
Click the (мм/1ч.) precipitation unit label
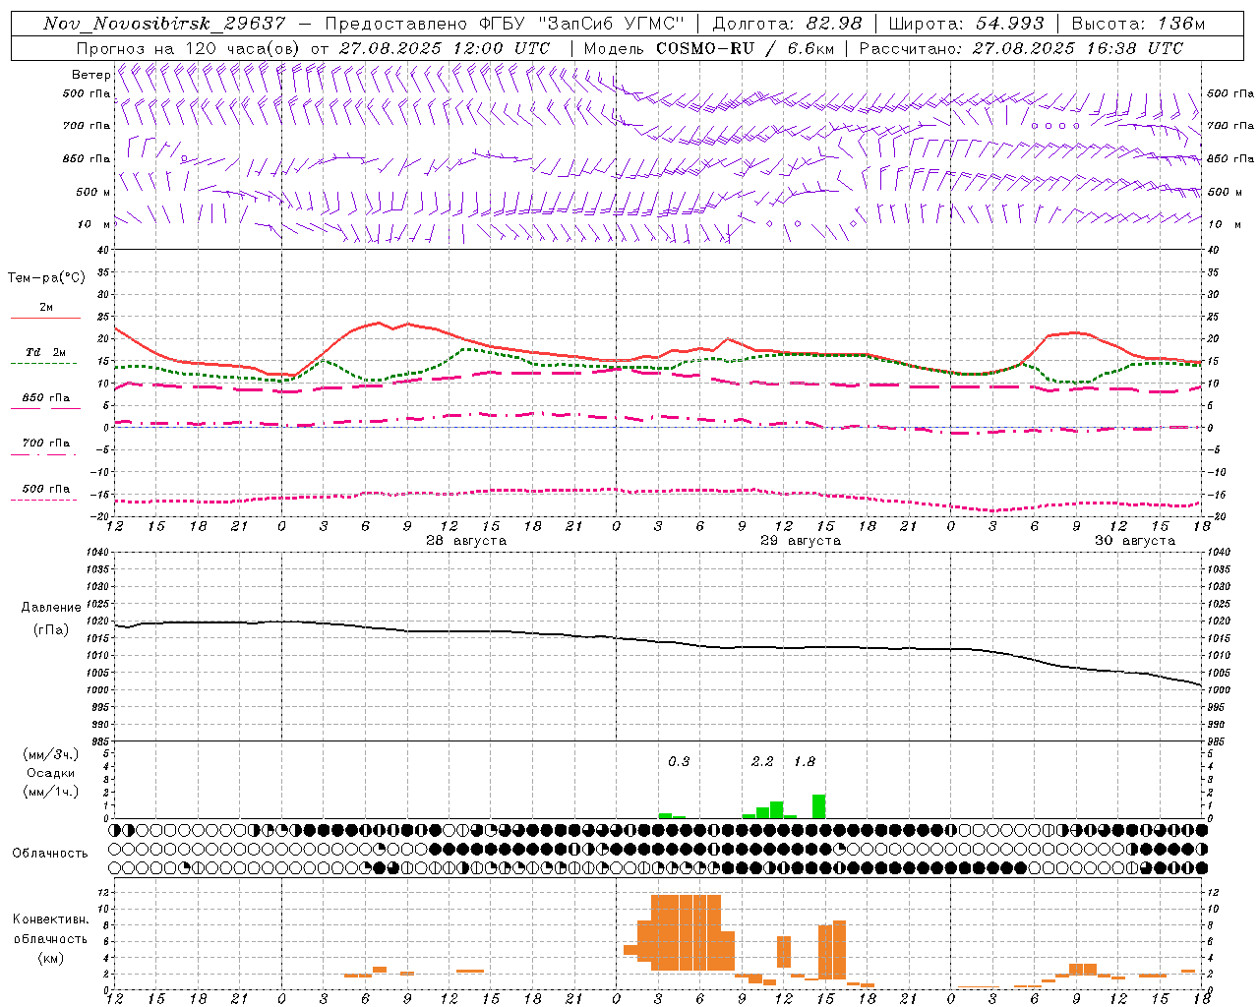(x=51, y=792)
